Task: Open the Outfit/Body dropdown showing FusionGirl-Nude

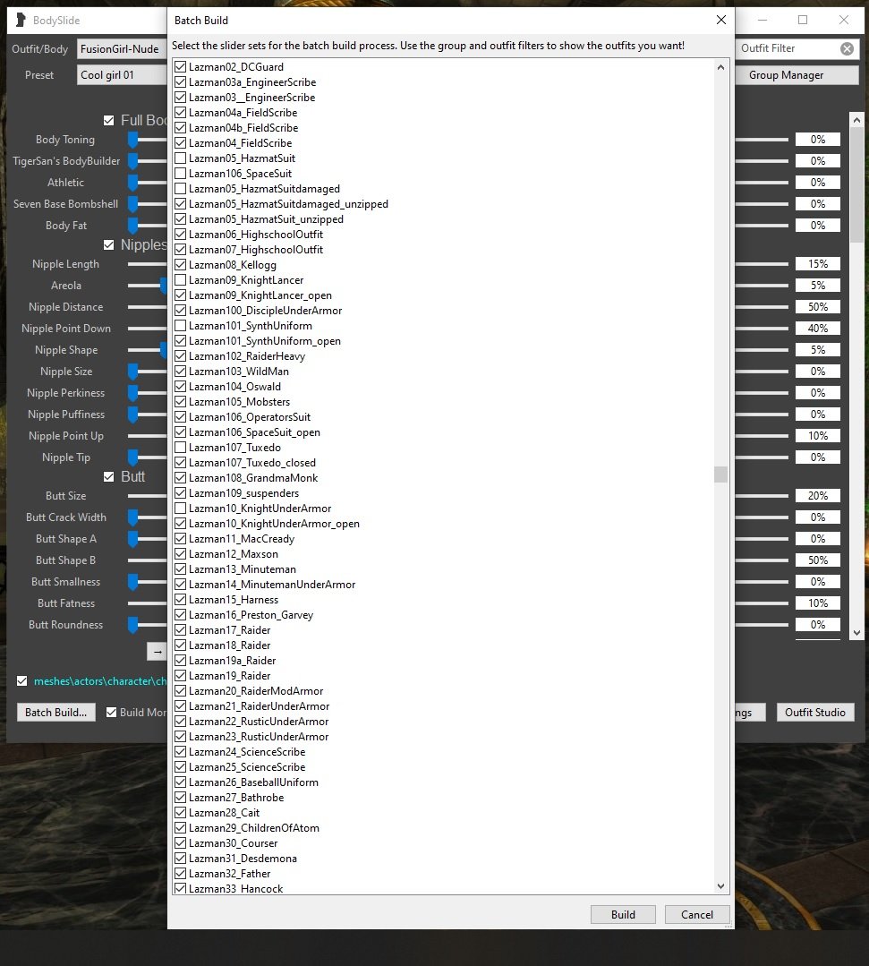Action: [122, 49]
